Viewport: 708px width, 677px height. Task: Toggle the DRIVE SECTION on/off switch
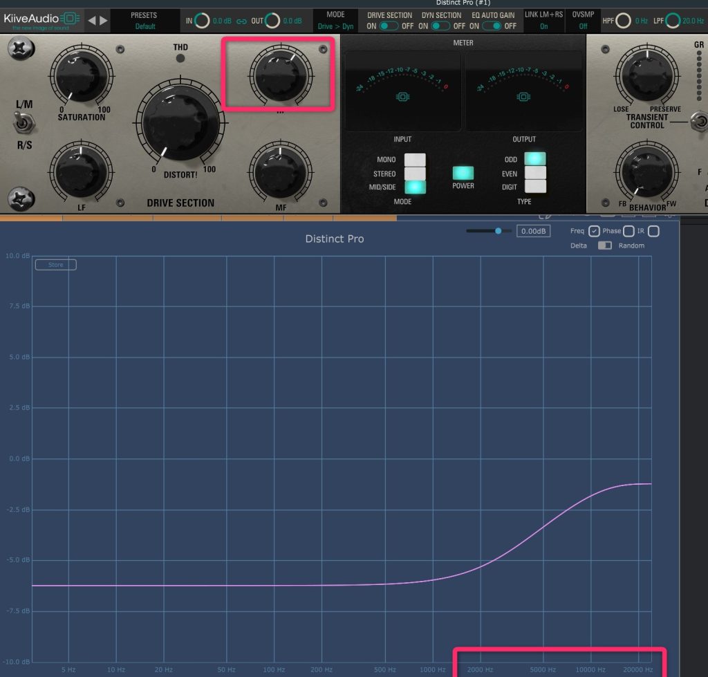click(x=389, y=26)
